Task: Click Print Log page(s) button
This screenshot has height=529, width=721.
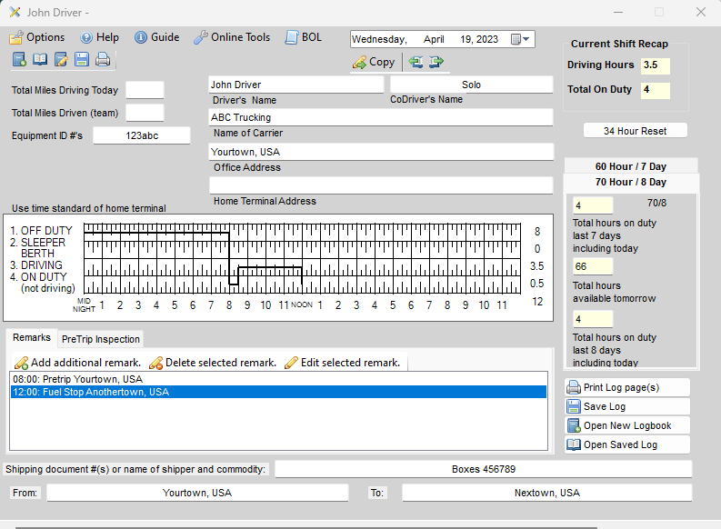Action: (x=627, y=387)
